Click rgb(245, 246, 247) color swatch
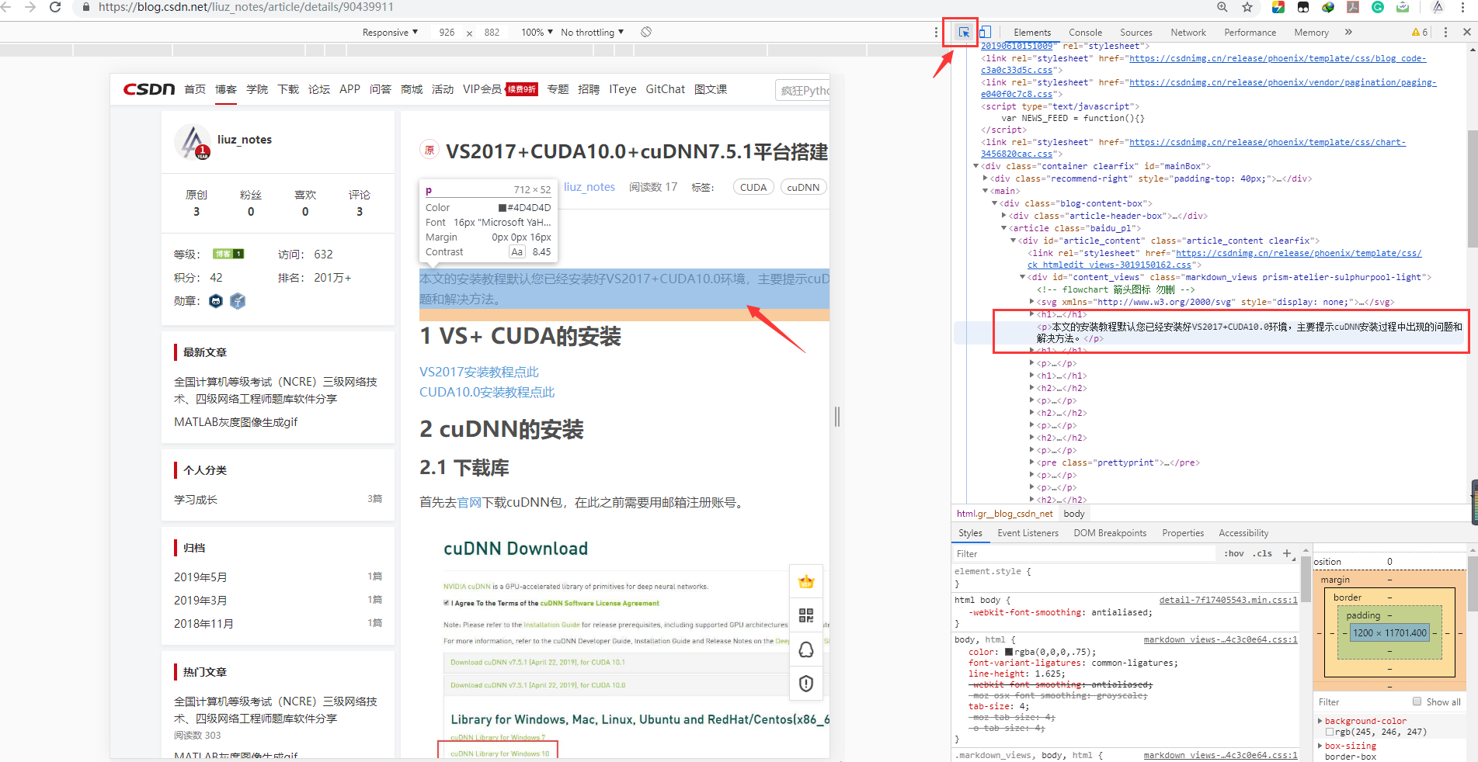The image size is (1478, 762). [x=1330, y=732]
